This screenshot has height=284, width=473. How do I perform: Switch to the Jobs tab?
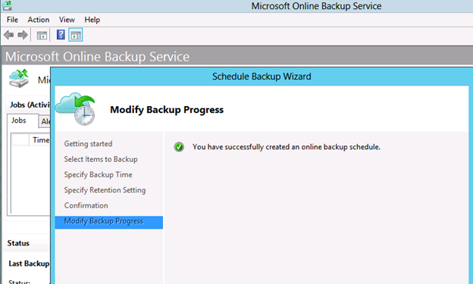pyautogui.click(x=19, y=120)
